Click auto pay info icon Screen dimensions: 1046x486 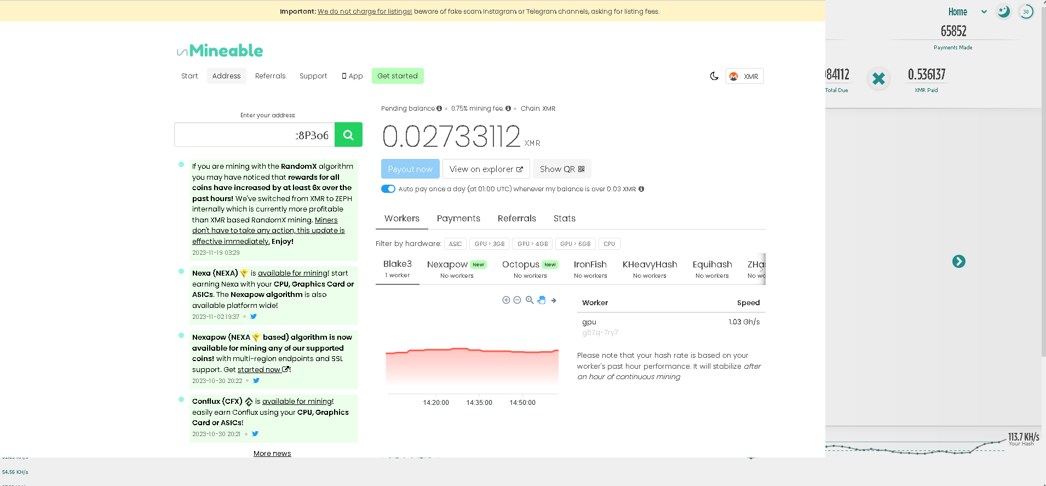click(641, 189)
